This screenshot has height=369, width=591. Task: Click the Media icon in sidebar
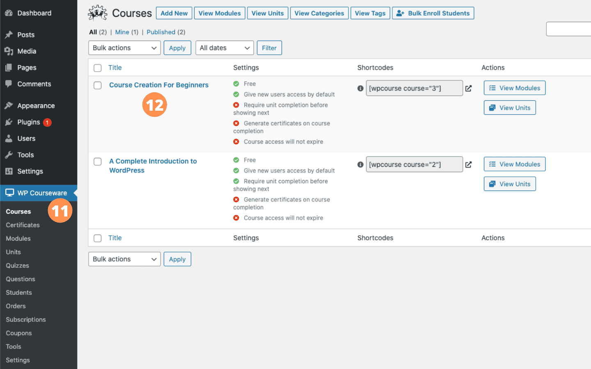[9, 51]
